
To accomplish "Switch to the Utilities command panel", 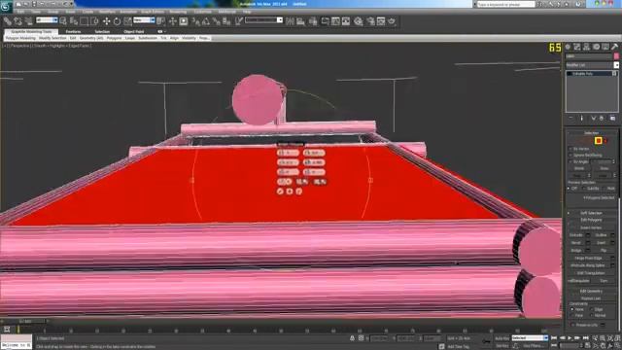I will pyautogui.click(x=615, y=47).
